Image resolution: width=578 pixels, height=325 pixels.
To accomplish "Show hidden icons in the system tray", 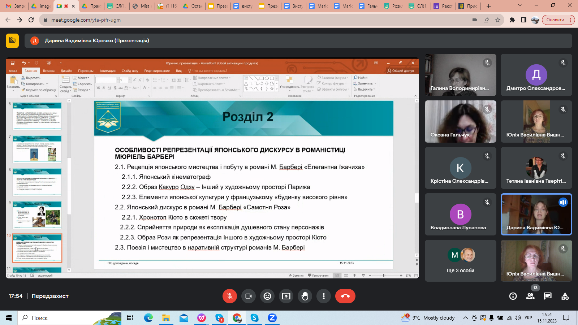I will [x=466, y=318].
